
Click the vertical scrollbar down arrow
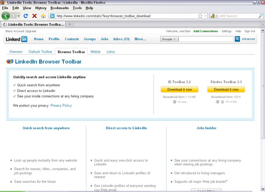263,189
